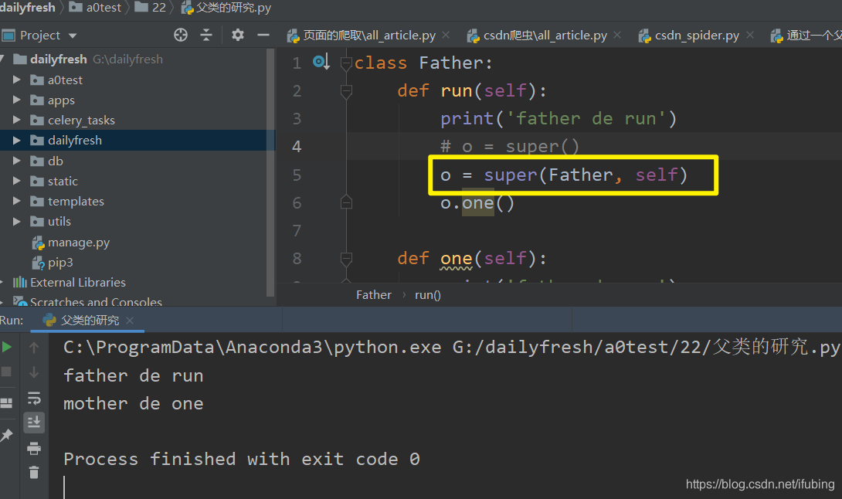This screenshot has width=842, height=499.
Task: Click line number 5 in the gutter
Action: (297, 175)
